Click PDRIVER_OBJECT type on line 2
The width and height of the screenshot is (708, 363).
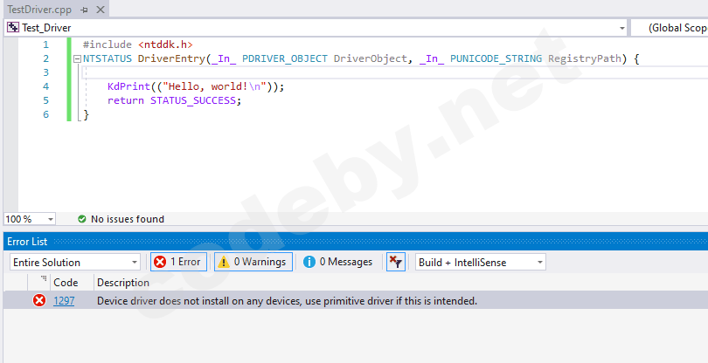tap(284, 58)
